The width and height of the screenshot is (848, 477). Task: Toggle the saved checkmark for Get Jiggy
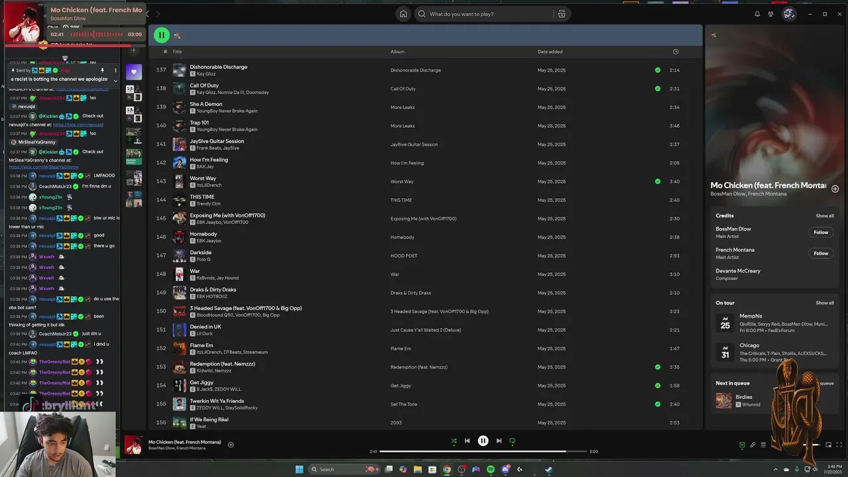tap(657, 385)
